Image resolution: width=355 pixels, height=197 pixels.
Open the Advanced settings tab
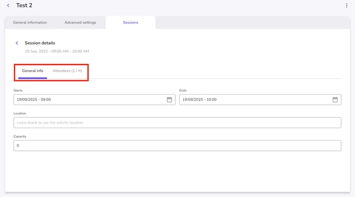pos(80,22)
